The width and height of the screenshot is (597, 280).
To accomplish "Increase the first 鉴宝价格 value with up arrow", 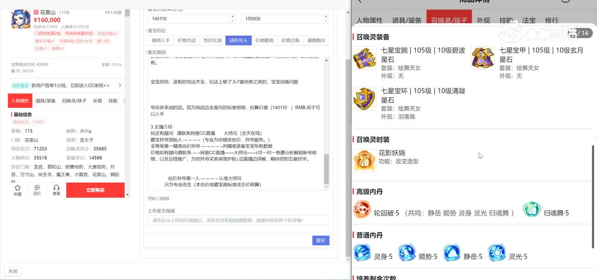I will click(232, 17).
